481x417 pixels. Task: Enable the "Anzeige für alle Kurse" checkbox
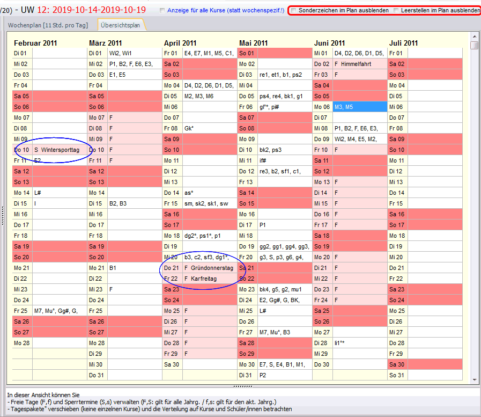(163, 10)
